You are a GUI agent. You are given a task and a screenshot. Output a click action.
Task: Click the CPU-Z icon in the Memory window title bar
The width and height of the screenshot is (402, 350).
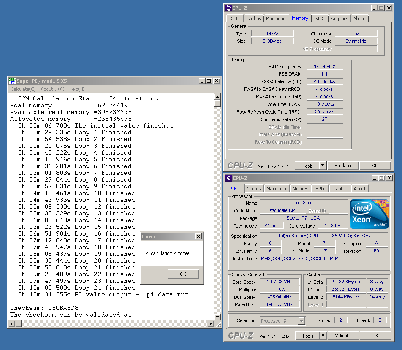[x=228, y=8]
